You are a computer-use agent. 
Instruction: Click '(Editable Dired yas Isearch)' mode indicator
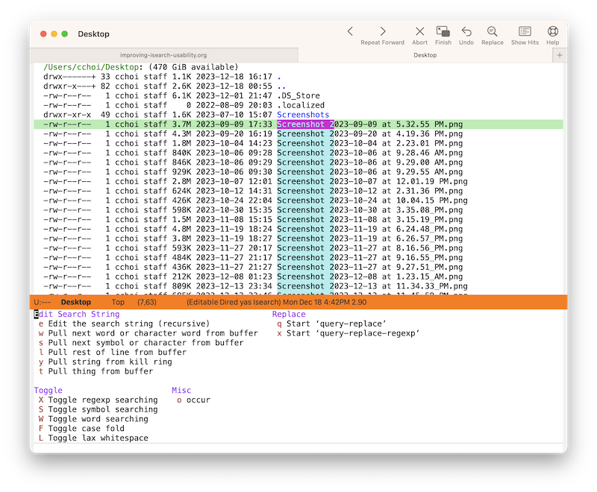[x=234, y=302]
